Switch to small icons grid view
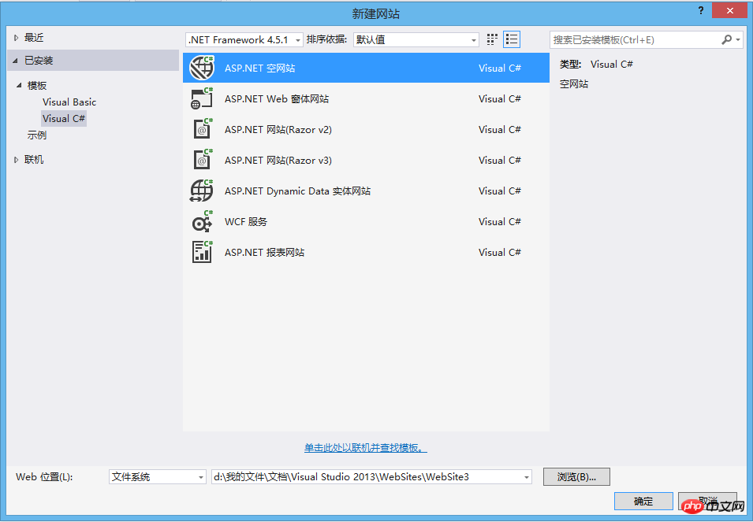 (x=492, y=40)
